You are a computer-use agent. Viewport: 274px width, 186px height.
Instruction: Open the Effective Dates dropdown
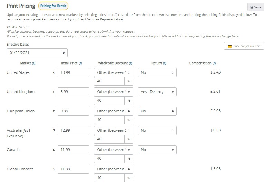tap(37, 53)
